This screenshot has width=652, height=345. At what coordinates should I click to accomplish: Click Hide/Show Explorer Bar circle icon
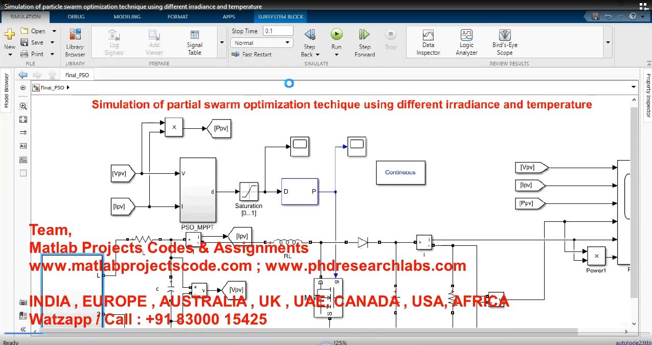[x=23, y=88]
